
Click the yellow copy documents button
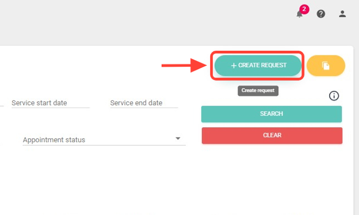[326, 66]
